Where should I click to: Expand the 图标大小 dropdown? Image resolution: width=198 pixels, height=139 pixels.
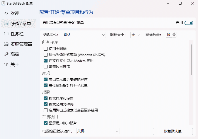point(136,35)
